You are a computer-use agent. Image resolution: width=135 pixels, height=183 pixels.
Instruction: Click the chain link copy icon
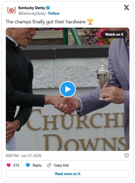point(49,165)
